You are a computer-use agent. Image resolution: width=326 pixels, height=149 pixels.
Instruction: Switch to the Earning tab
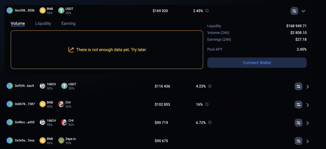(68, 23)
